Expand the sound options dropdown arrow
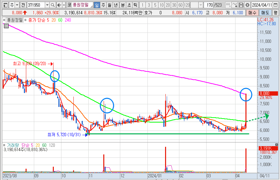The image size is (280, 180). pos(64,5)
